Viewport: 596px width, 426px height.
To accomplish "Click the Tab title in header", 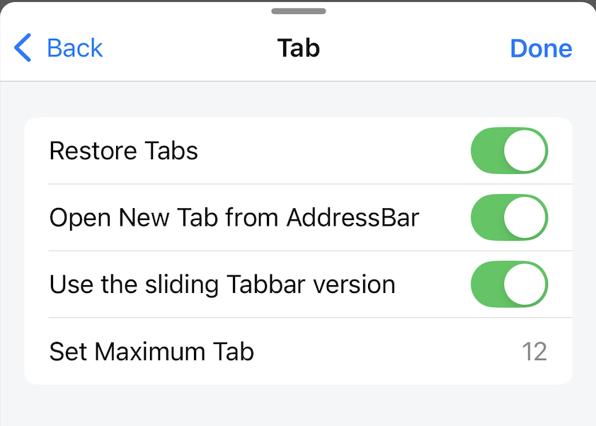I will tap(298, 48).
